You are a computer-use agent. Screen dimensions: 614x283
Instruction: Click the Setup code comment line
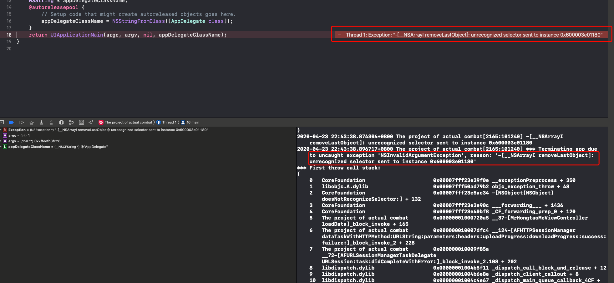[139, 14]
